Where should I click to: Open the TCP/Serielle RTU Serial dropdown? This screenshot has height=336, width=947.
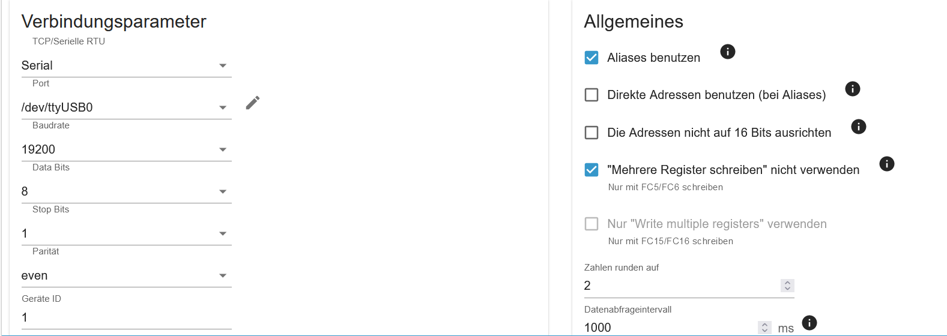(x=126, y=65)
